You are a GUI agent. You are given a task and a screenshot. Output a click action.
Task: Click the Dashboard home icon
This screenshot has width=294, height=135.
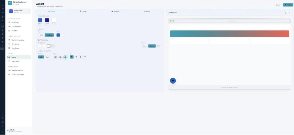pyautogui.click(x=9, y=22)
